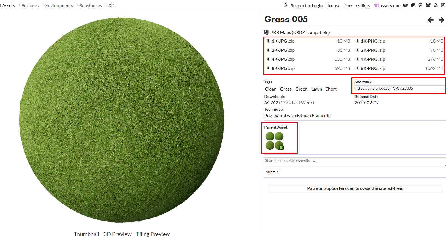This screenshot has width=446, height=237.
Task: Open the Bluesky butterfly icon link
Action: 428,5
